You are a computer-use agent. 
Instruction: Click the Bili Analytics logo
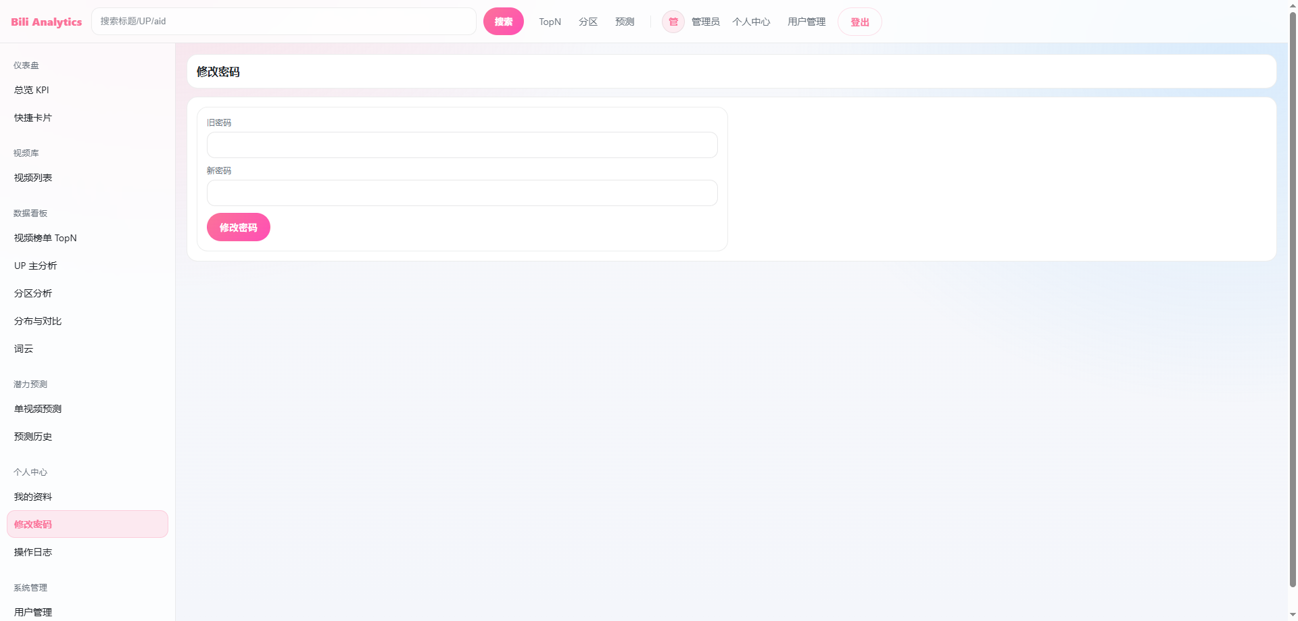46,22
